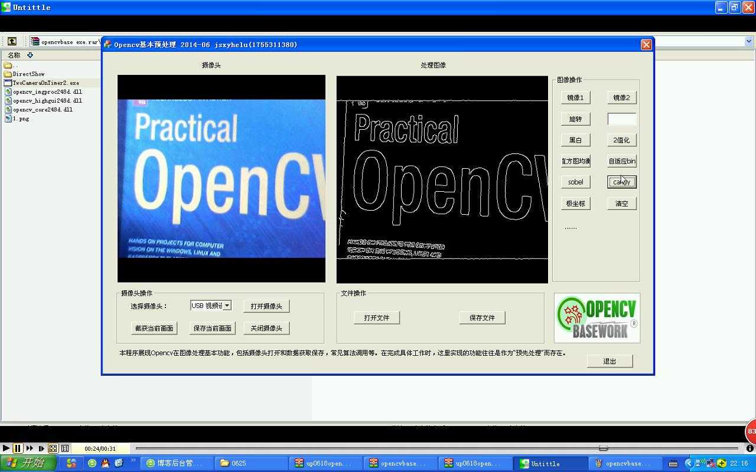
Task: Click the 1:1 original size icon
Action: click(65, 448)
